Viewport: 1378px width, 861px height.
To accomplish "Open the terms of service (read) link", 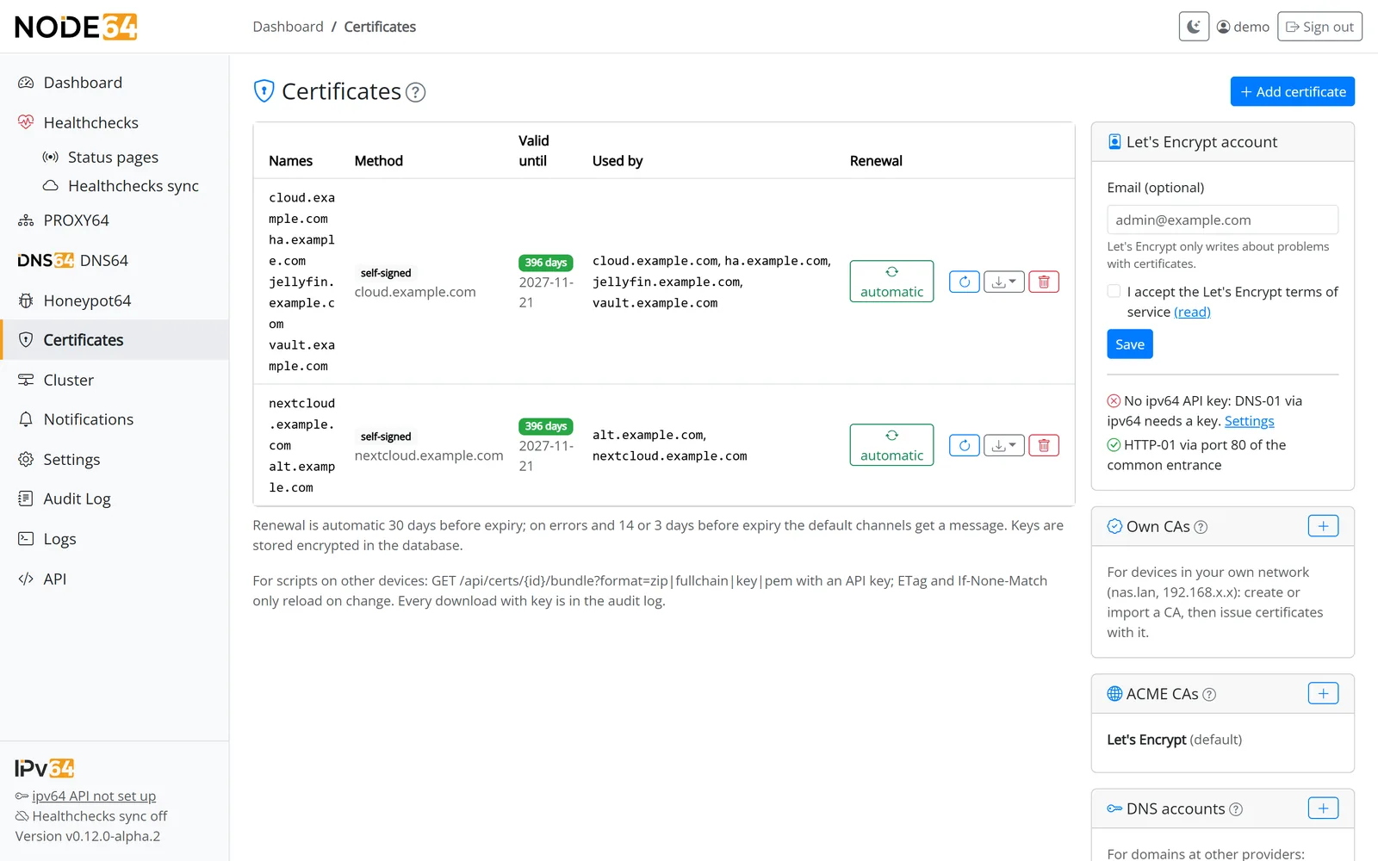I will click(1192, 312).
